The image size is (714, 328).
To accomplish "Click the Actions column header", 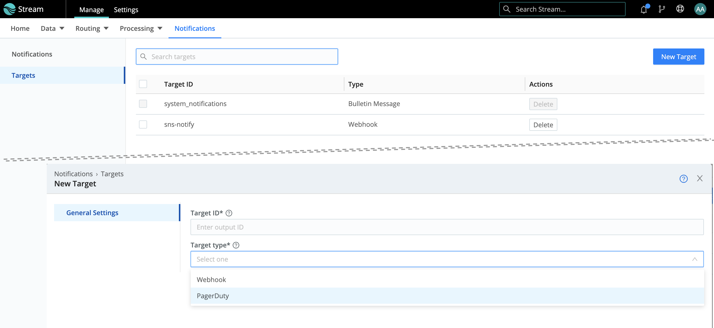I will pos(541,84).
